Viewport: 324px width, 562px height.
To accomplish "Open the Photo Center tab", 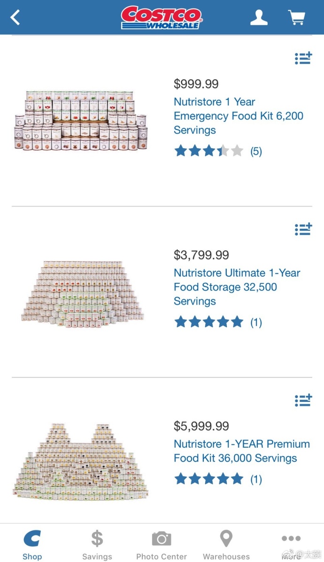I will coord(162,544).
